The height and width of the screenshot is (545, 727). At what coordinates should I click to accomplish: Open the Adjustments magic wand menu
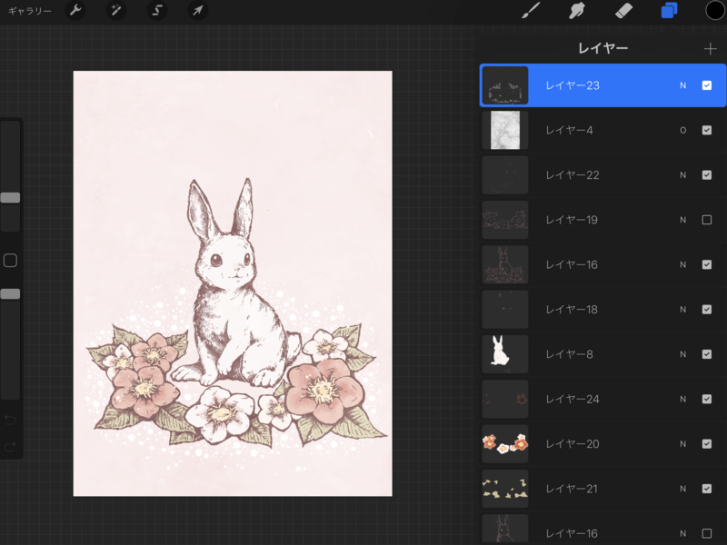tap(116, 11)
